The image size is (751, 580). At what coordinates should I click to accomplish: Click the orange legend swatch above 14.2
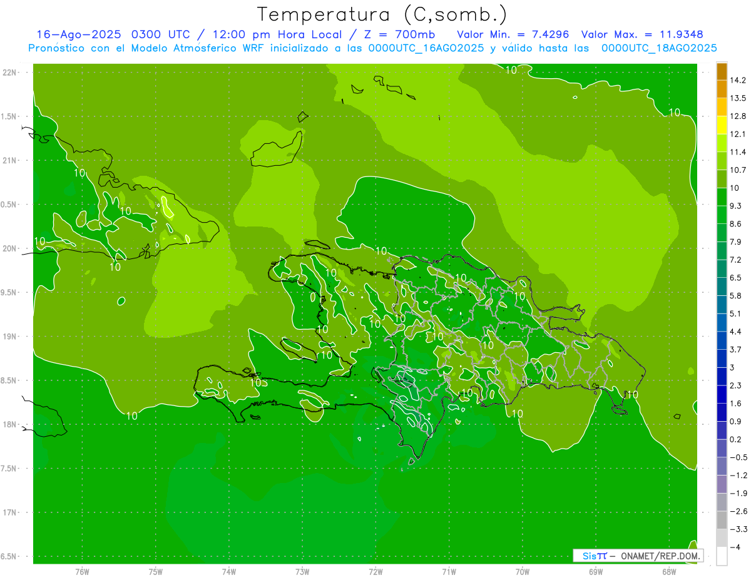[x=722, y=71]
